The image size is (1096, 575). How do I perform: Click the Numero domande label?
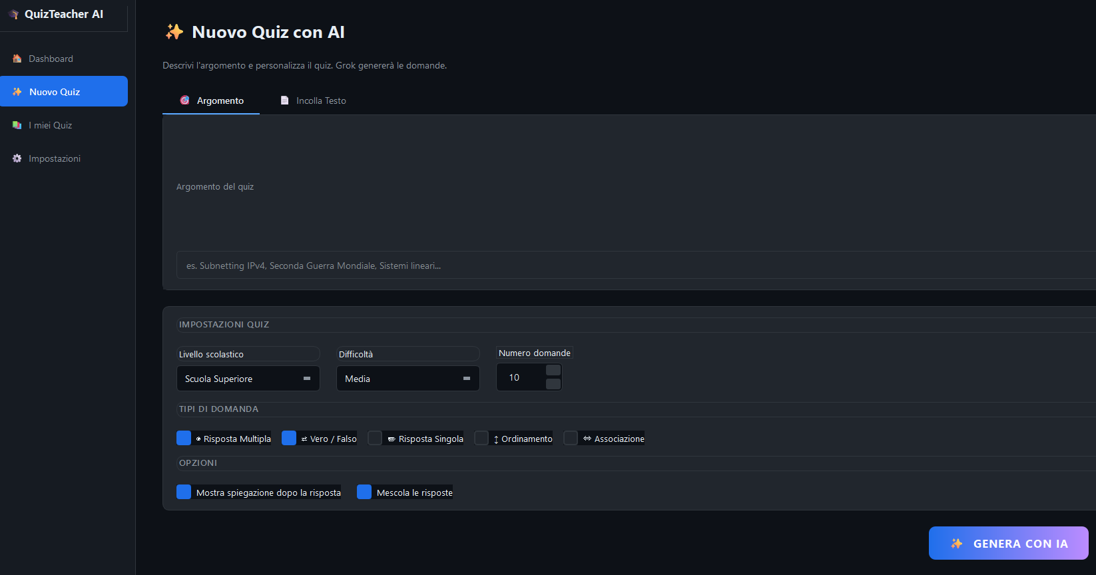click(x=535, y=353)
